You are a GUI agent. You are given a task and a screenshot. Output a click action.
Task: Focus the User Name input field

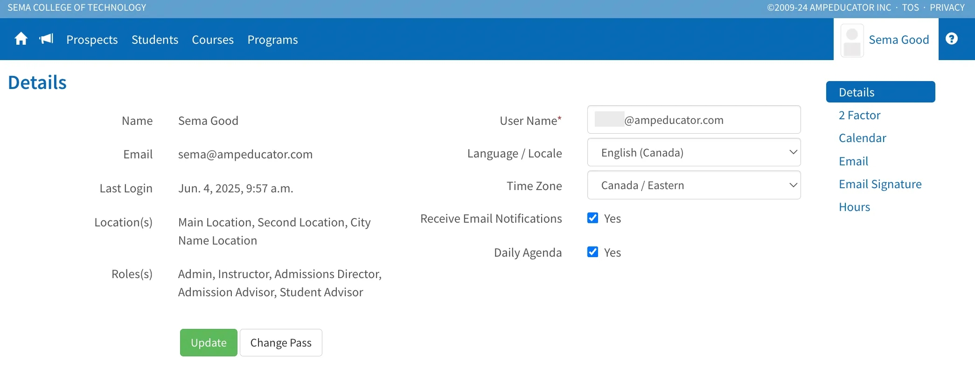point(694,120)
